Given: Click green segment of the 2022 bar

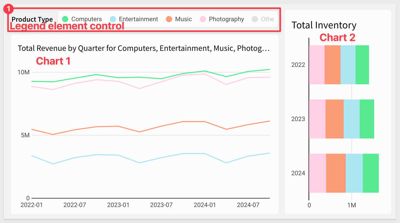Looking at the screenshot, I should [x=362, y=65].
